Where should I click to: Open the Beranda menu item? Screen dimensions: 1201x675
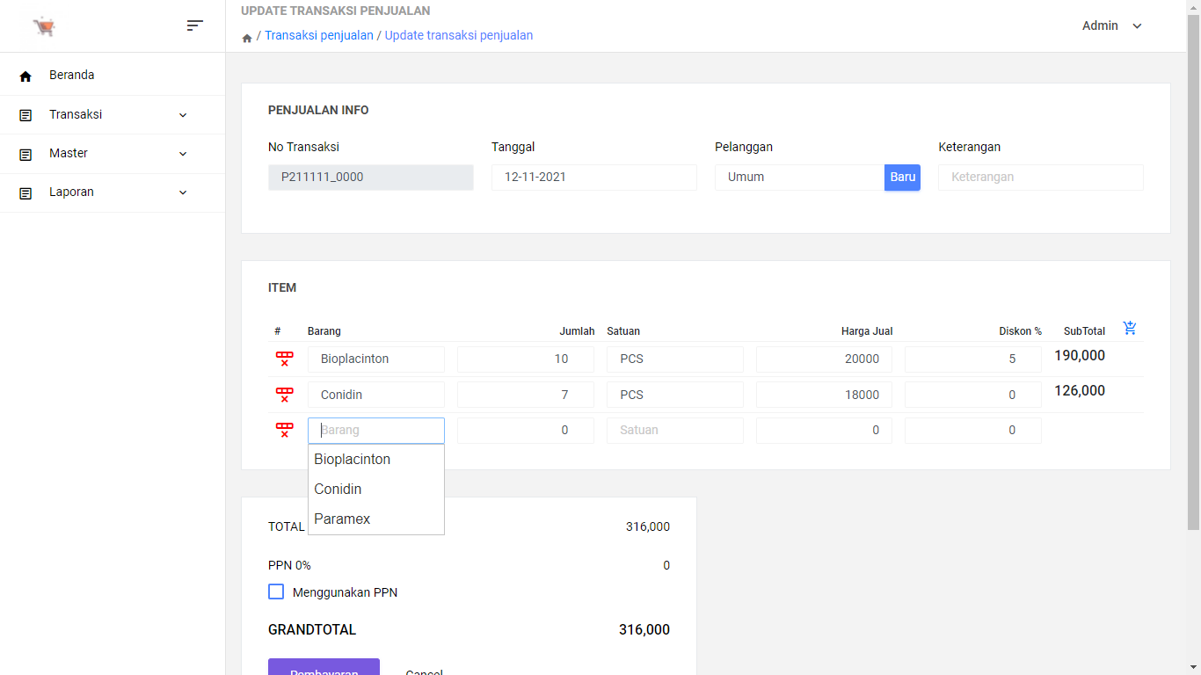click(71, 75)
